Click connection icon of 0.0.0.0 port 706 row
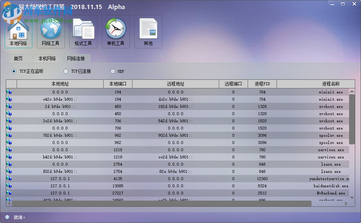Screen dimensions: 361x223 [9, 128]
